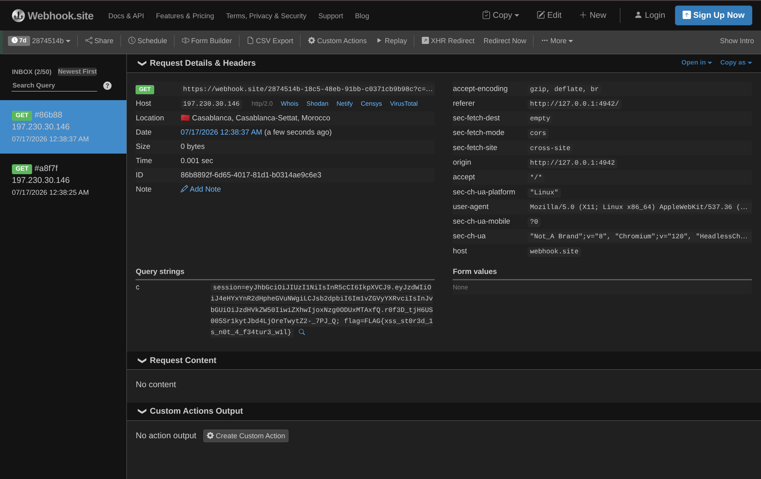Open Features & Pricing page
The image size is (761, 479).
click(x=185, y=16)
